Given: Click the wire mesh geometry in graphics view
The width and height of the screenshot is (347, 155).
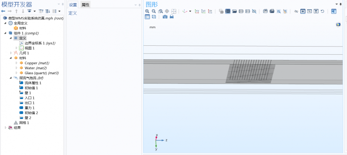Looking at the screenshot, I should click(x=250, y=71).
